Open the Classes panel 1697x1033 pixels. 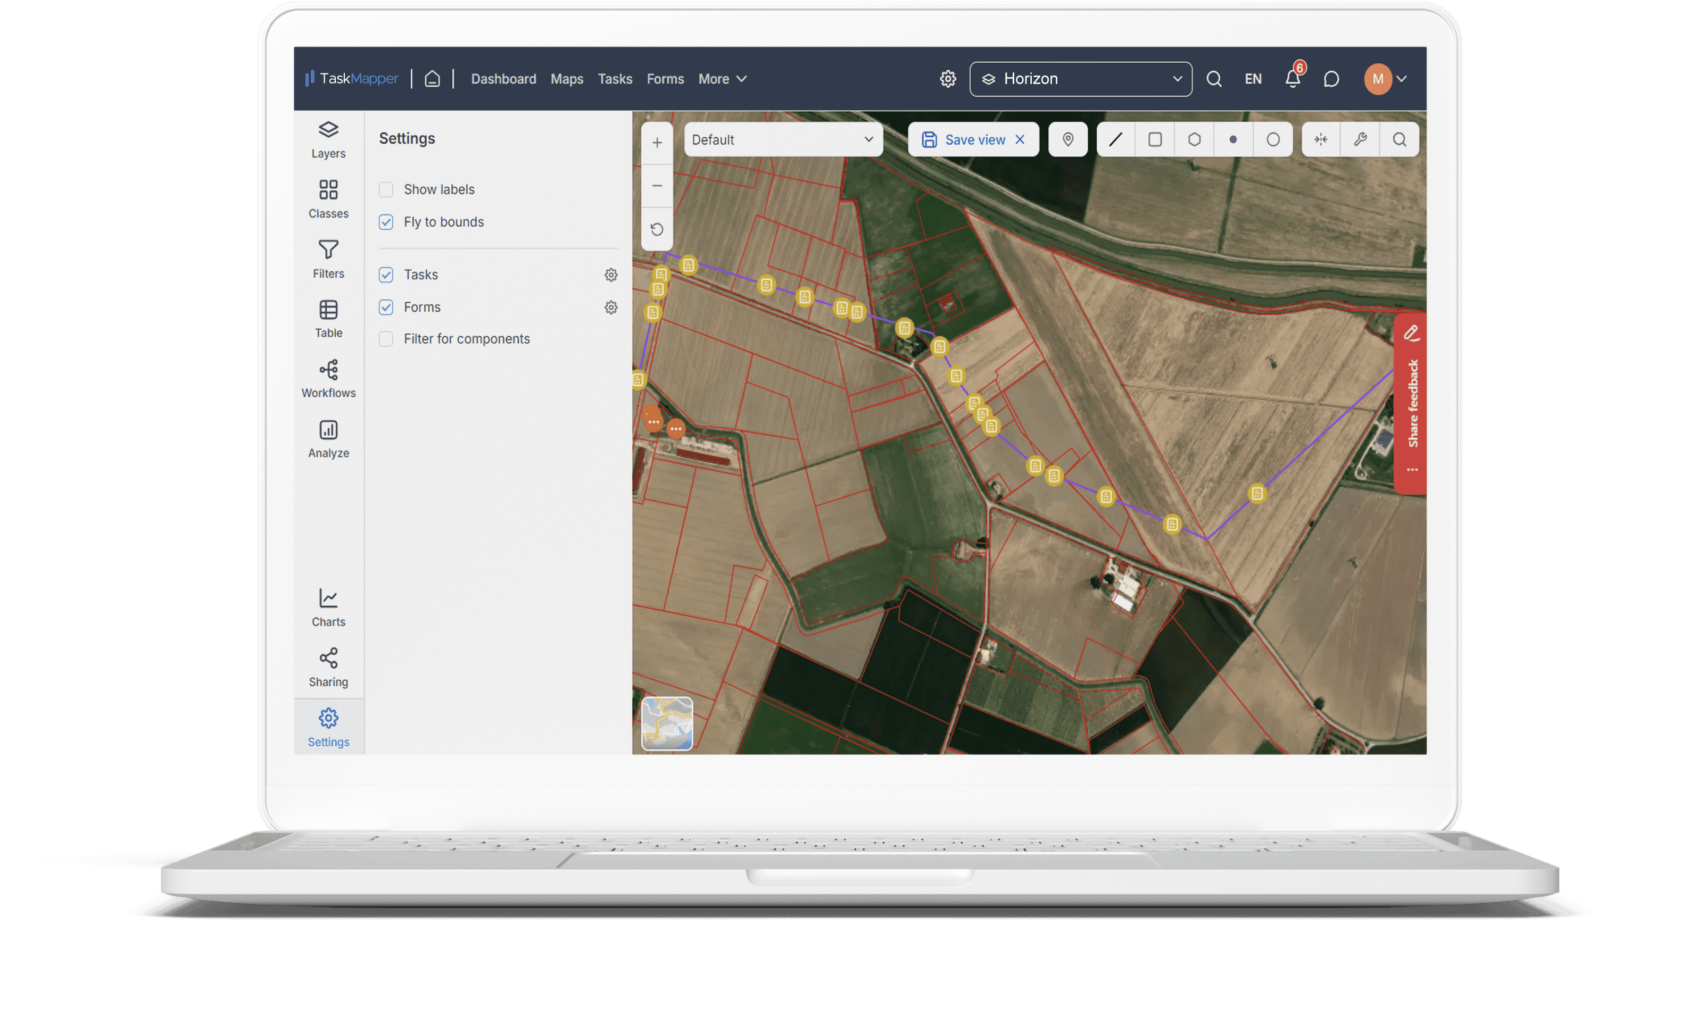click(328, 199)
